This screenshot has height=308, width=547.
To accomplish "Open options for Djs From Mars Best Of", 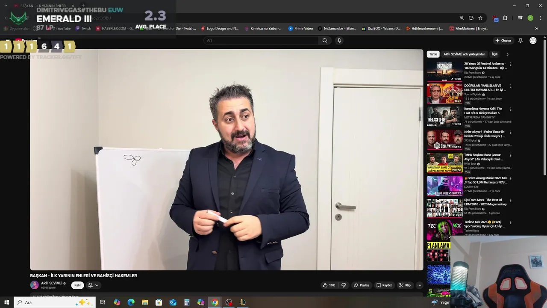I will click(x=511, y=201).
